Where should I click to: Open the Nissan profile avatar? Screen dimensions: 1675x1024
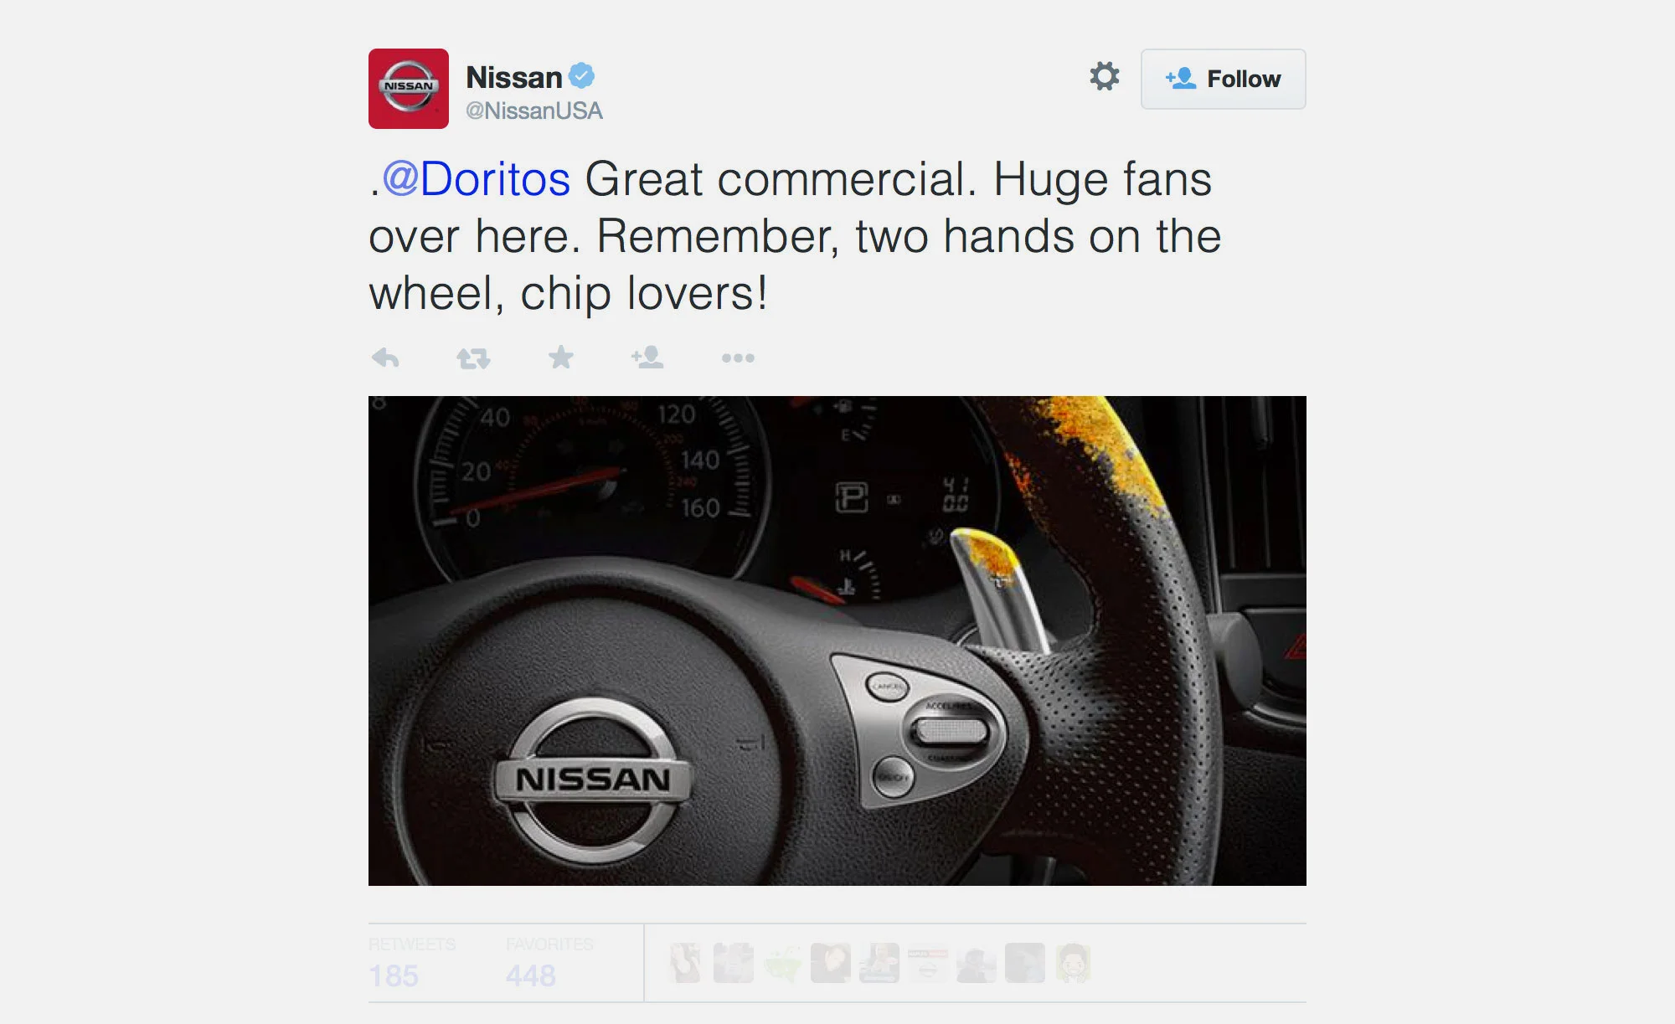[409, 89]
